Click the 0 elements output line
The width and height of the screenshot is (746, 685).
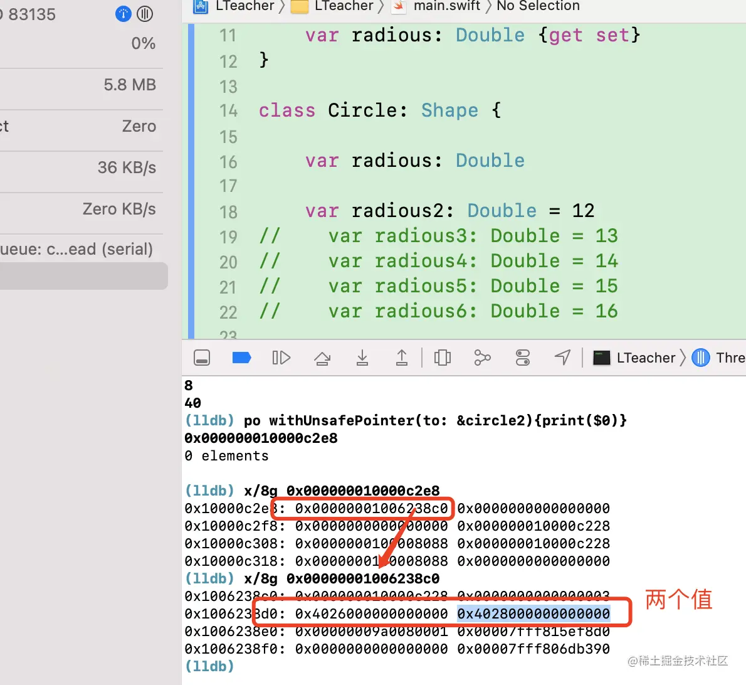click(226, 455)
